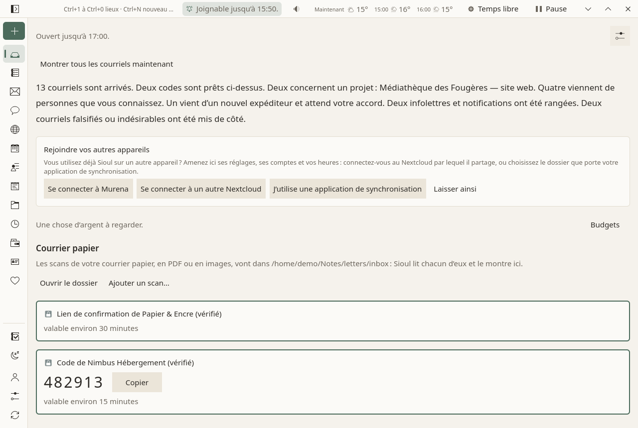Open the sleeping moon icon in sidebar

click(x=15, y=355)
